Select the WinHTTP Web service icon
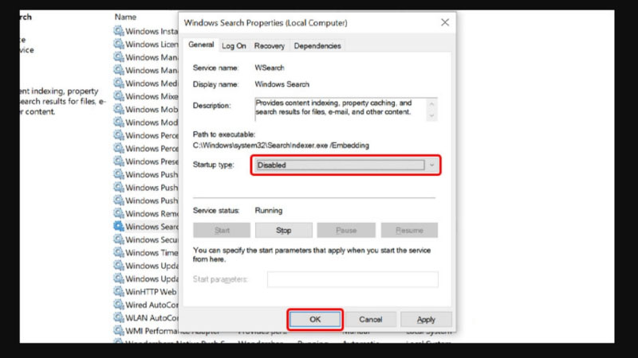This screenshot has width=638, height=358. [119, 291]
